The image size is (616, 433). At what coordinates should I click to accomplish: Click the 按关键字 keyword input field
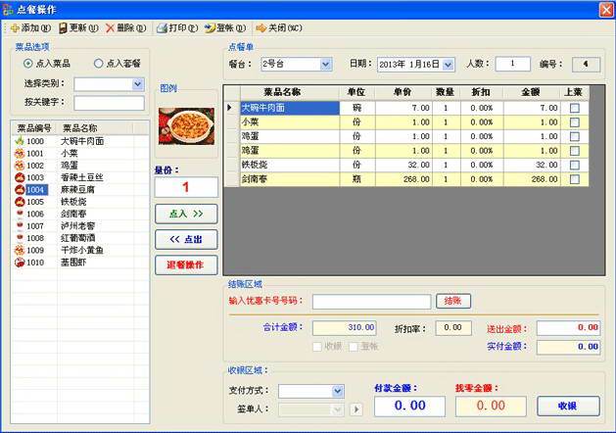110,103
